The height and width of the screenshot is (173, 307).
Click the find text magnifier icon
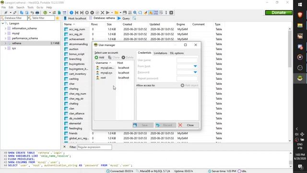coord(135,13)
